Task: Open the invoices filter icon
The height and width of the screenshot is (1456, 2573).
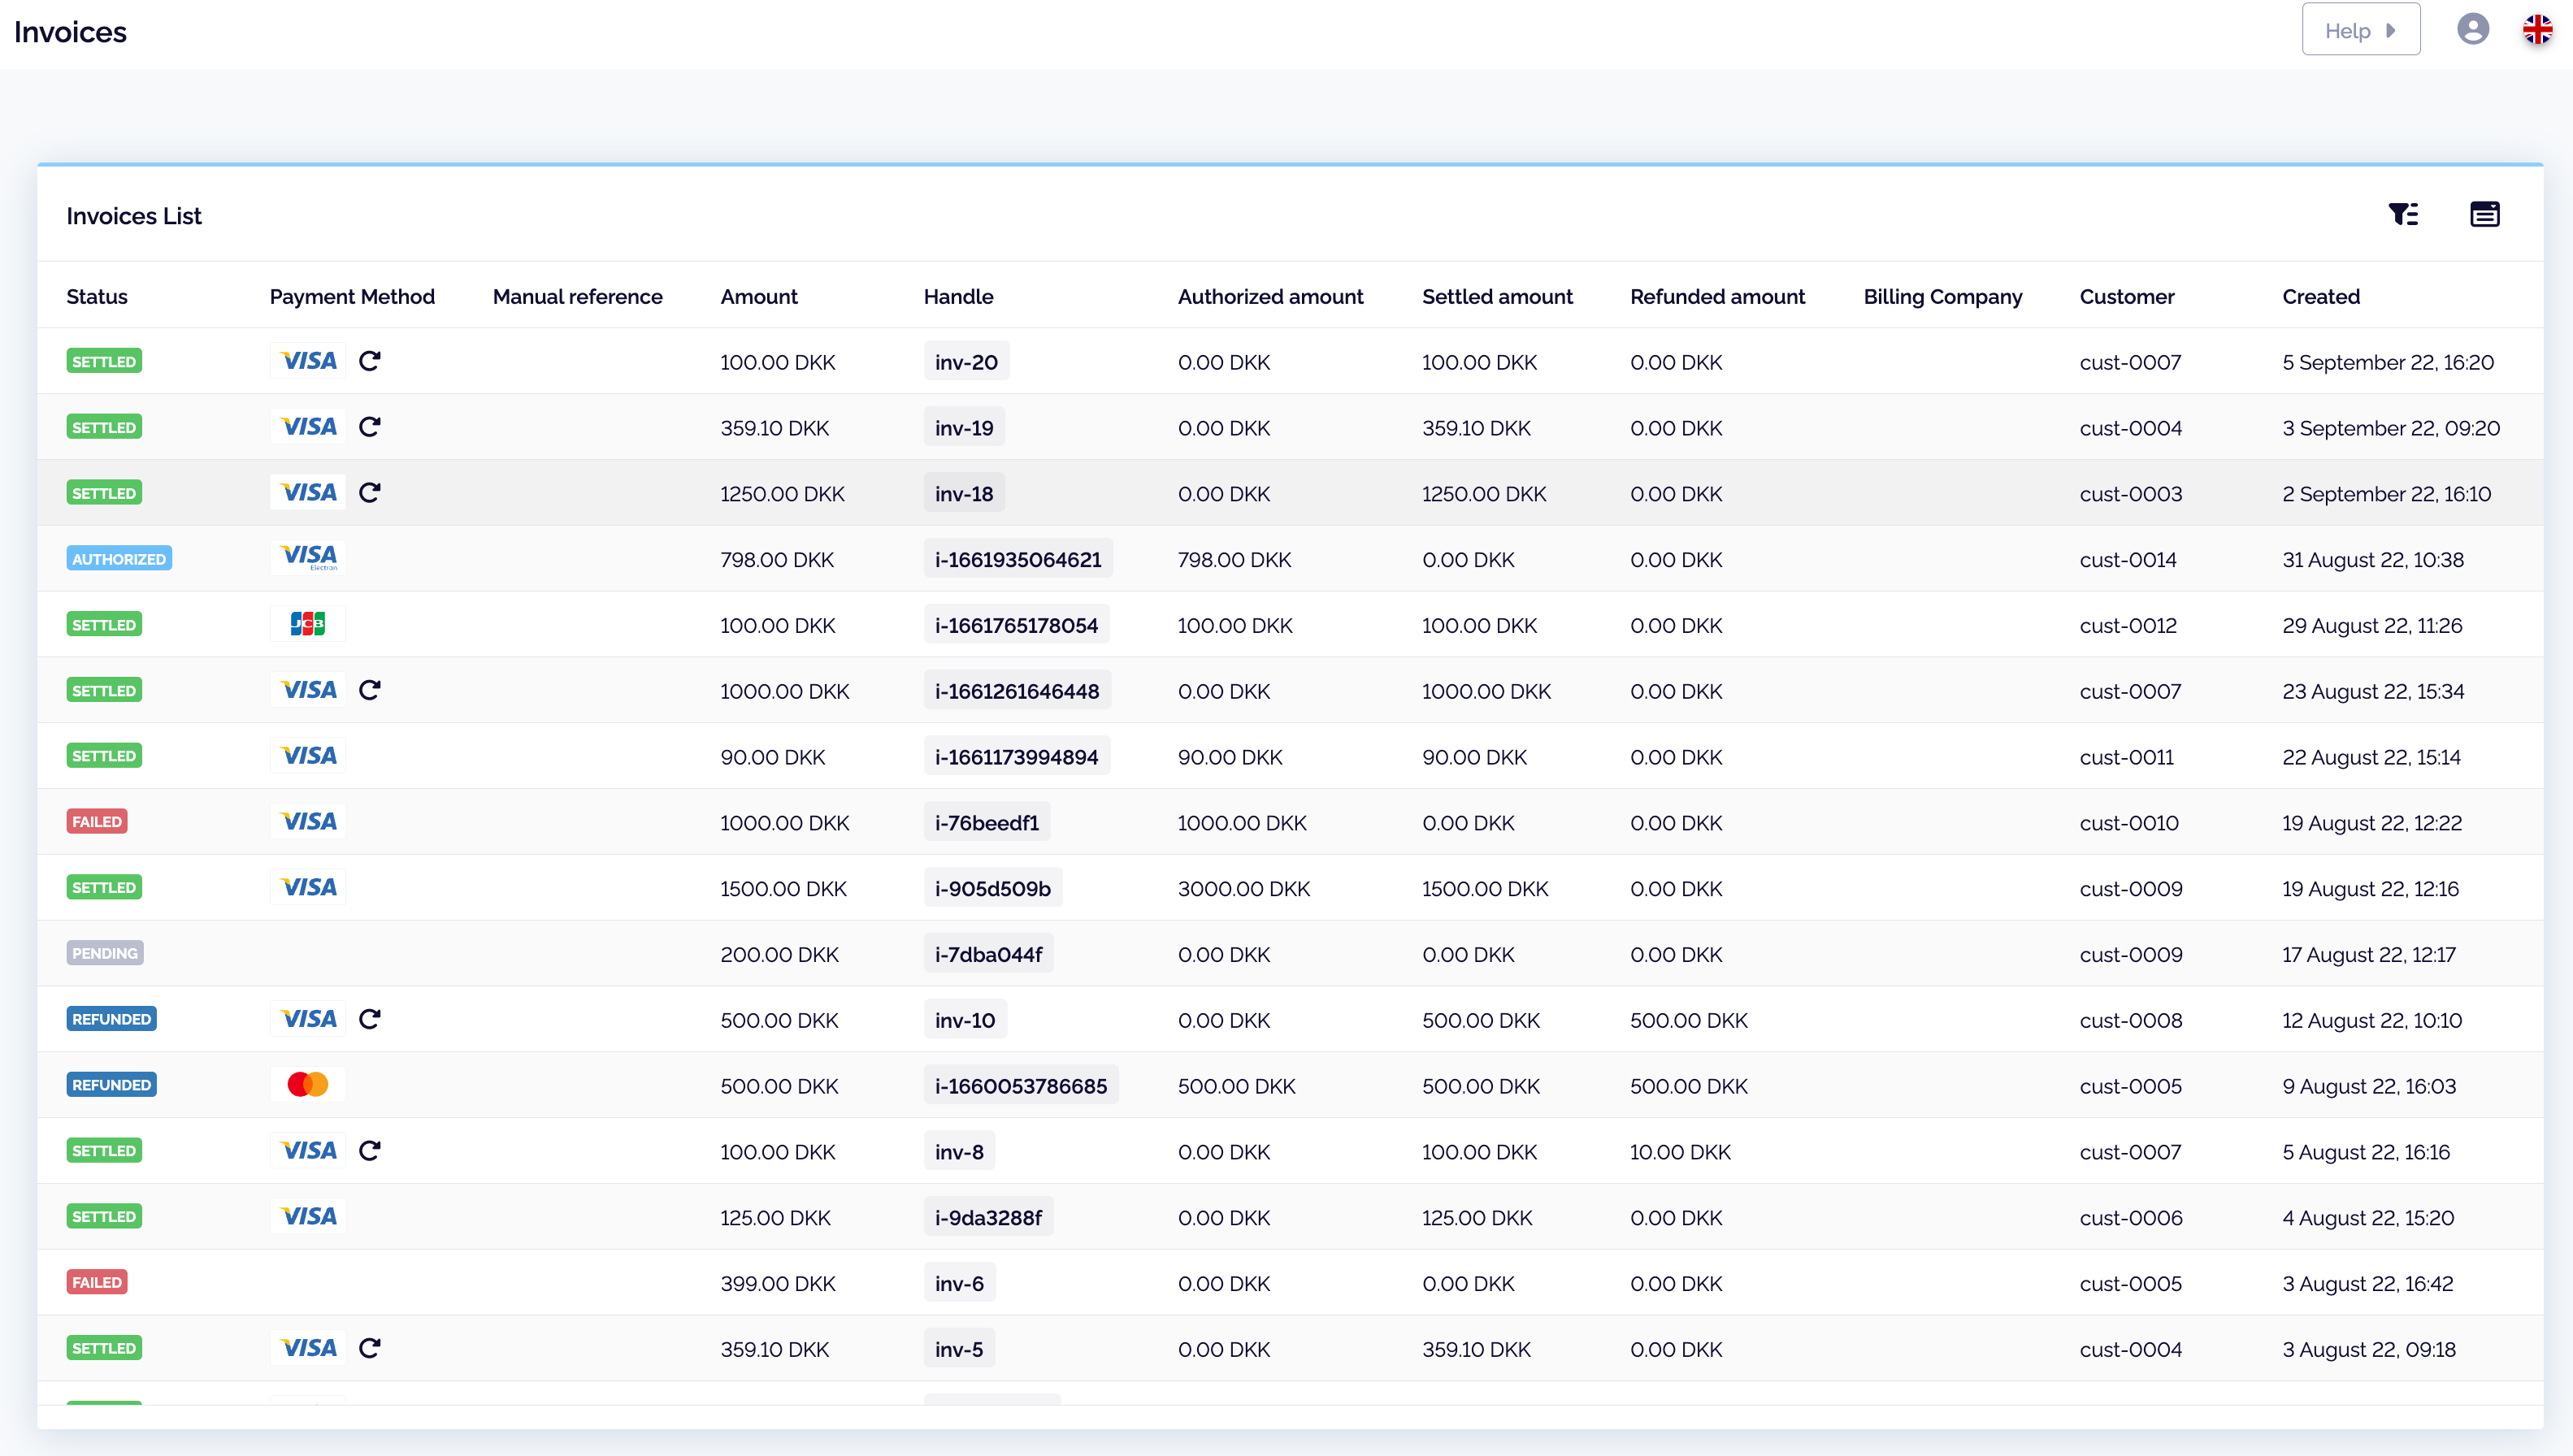Action: pos(2403,214)
